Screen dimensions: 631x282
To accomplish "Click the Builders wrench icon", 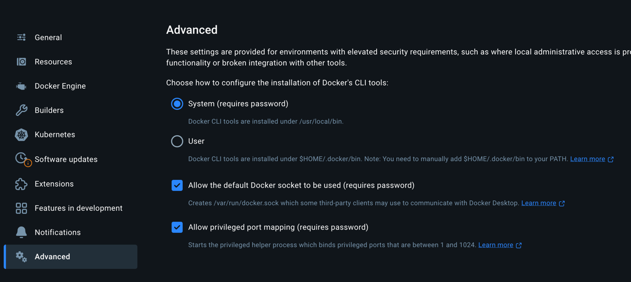I will click(22, 110).
